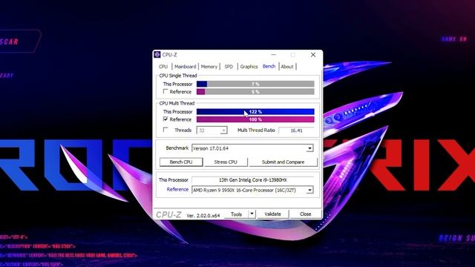The image size is (475, 267).
Task: Click the Single Thread Reference bar
Action: tap(255, 92)
